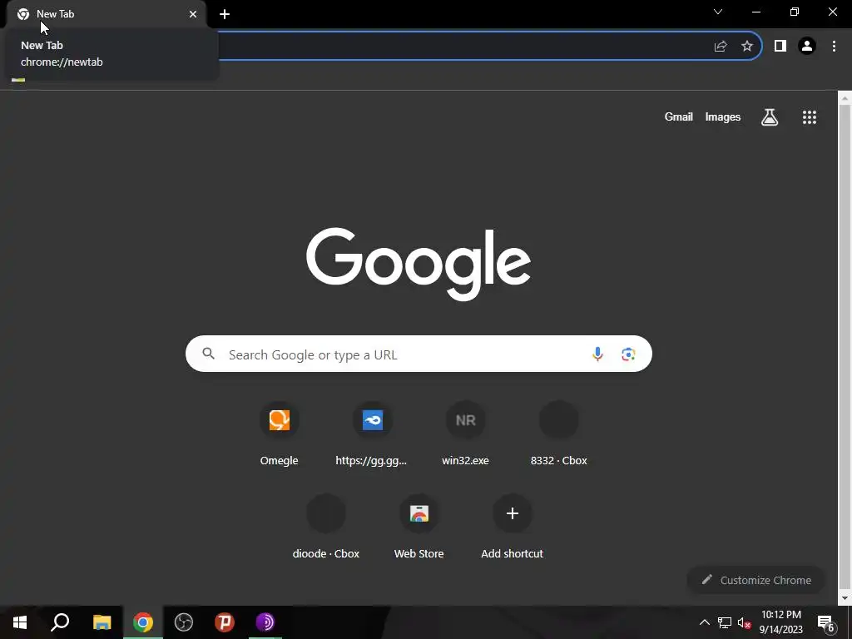852x639 pixels.
Task: Go to Gmail link
Action: pyautogui.click(x=679, y=116)
